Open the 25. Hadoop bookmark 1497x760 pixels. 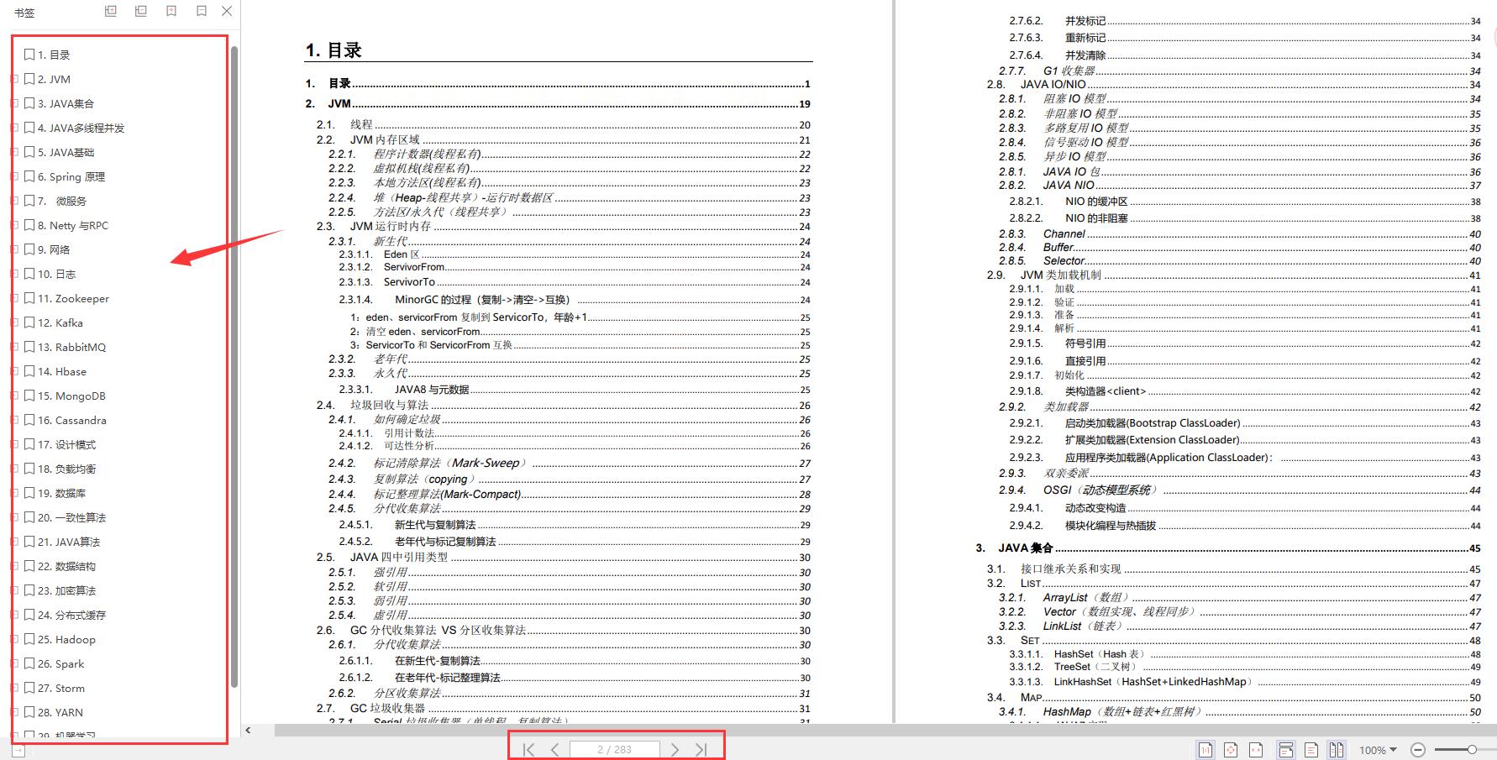60,639
